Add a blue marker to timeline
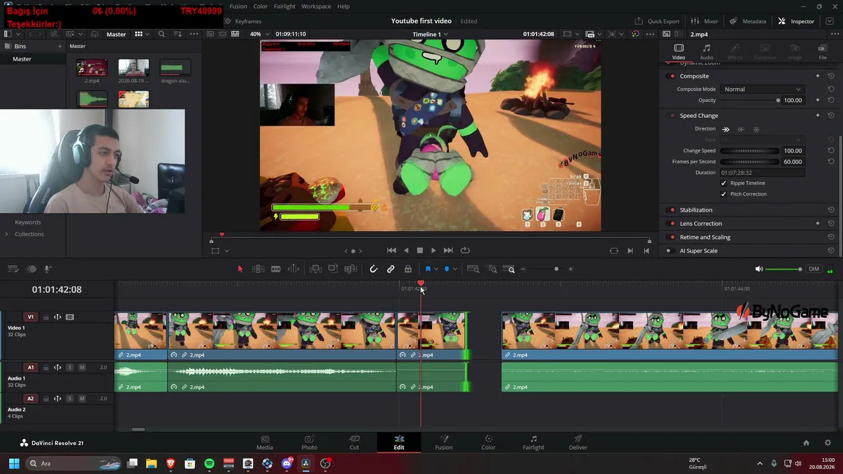The width and height of the screenshot is (843, 474). pos(447,269)
